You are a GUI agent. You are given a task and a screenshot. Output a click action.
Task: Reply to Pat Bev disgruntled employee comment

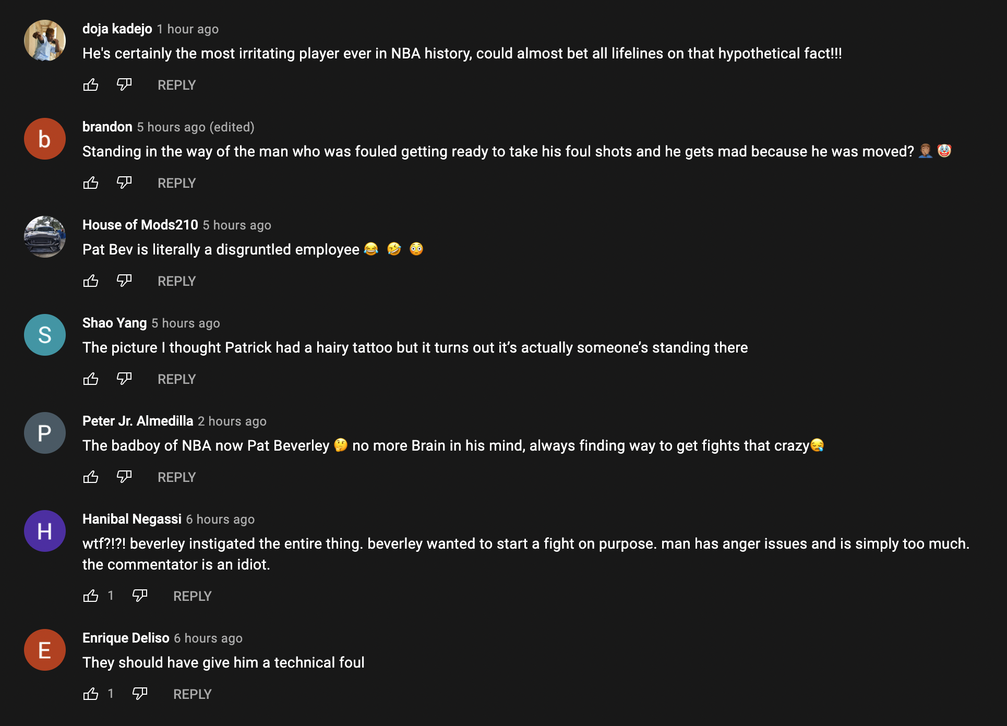tap(176, 281)
